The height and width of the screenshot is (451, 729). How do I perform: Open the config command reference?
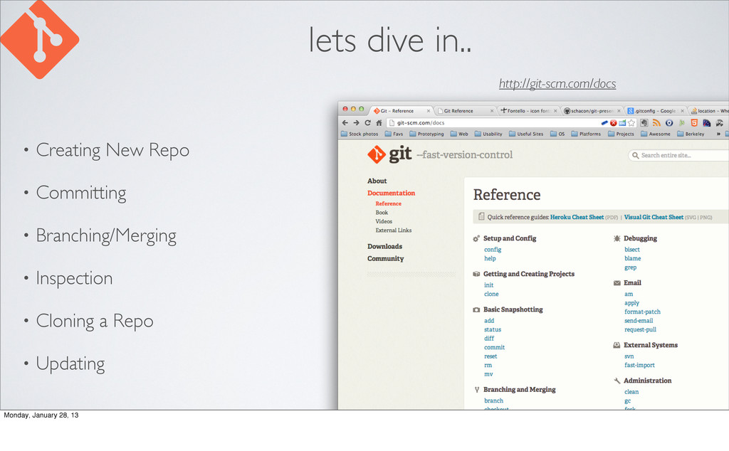pos(493,250)
